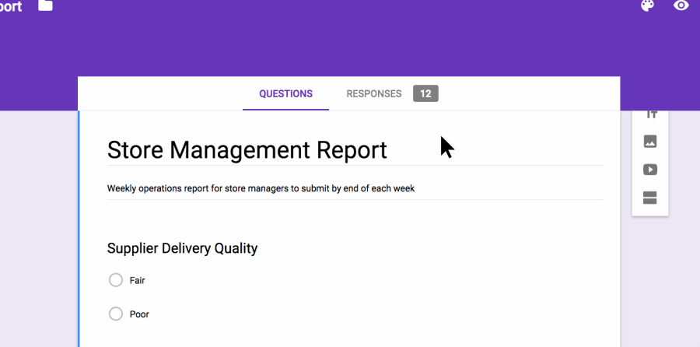Select the Poor radio option
The height and width of the screenshot is (347, 700).
point(116,314)
